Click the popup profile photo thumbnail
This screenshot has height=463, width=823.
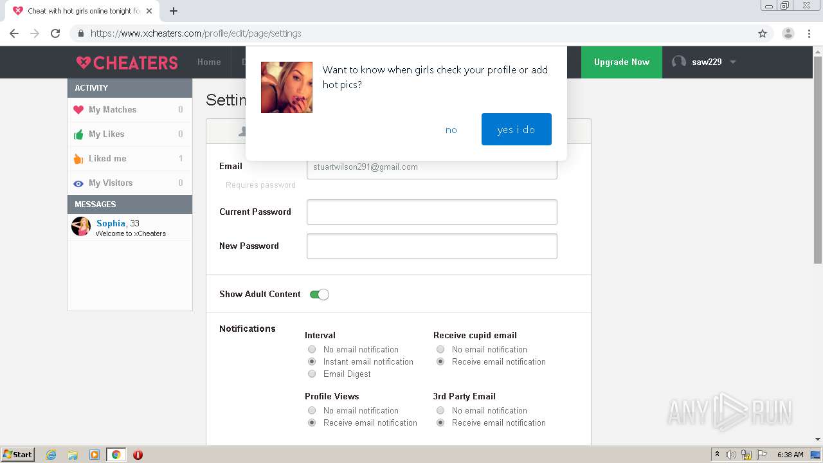287,87
